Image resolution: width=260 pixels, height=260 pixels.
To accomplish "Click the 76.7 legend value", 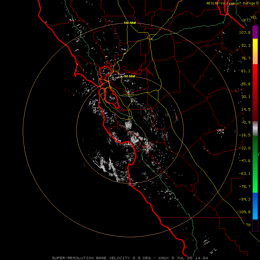I will [x=246, y=58].
